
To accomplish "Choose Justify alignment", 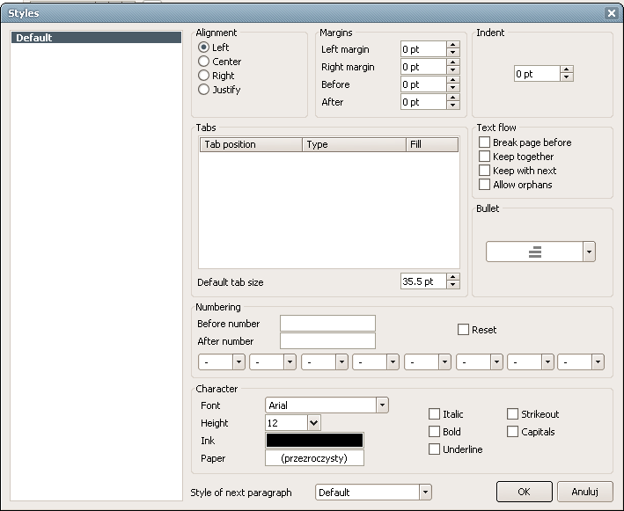I will [x=204, y=90].
